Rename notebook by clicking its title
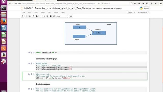Image resolution: width=163 pixels, height=92 pixels. tap(63, 8)
